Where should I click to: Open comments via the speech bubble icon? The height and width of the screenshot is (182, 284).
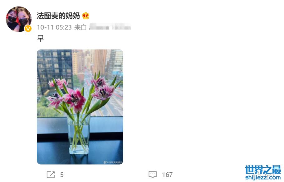[x=153, y=175]
